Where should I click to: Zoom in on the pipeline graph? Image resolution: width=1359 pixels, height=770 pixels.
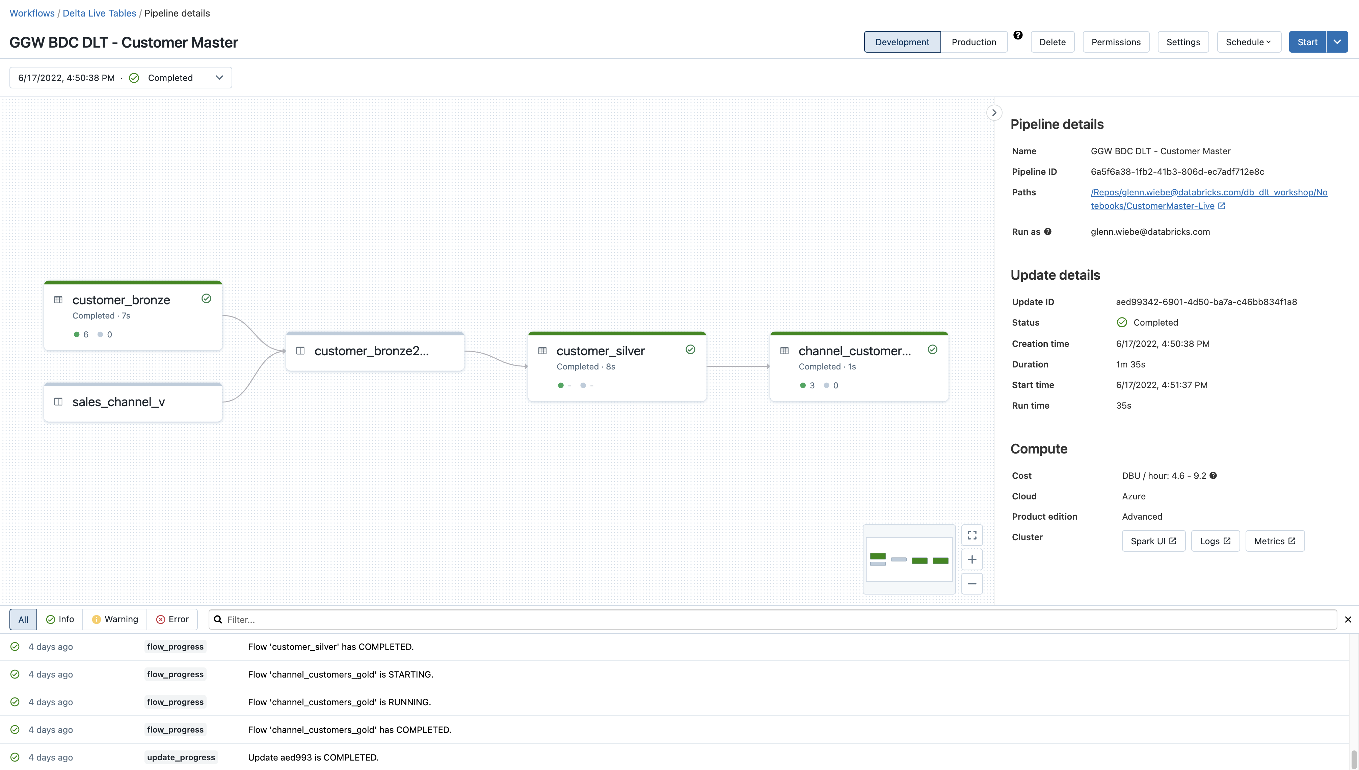point(972,559)
